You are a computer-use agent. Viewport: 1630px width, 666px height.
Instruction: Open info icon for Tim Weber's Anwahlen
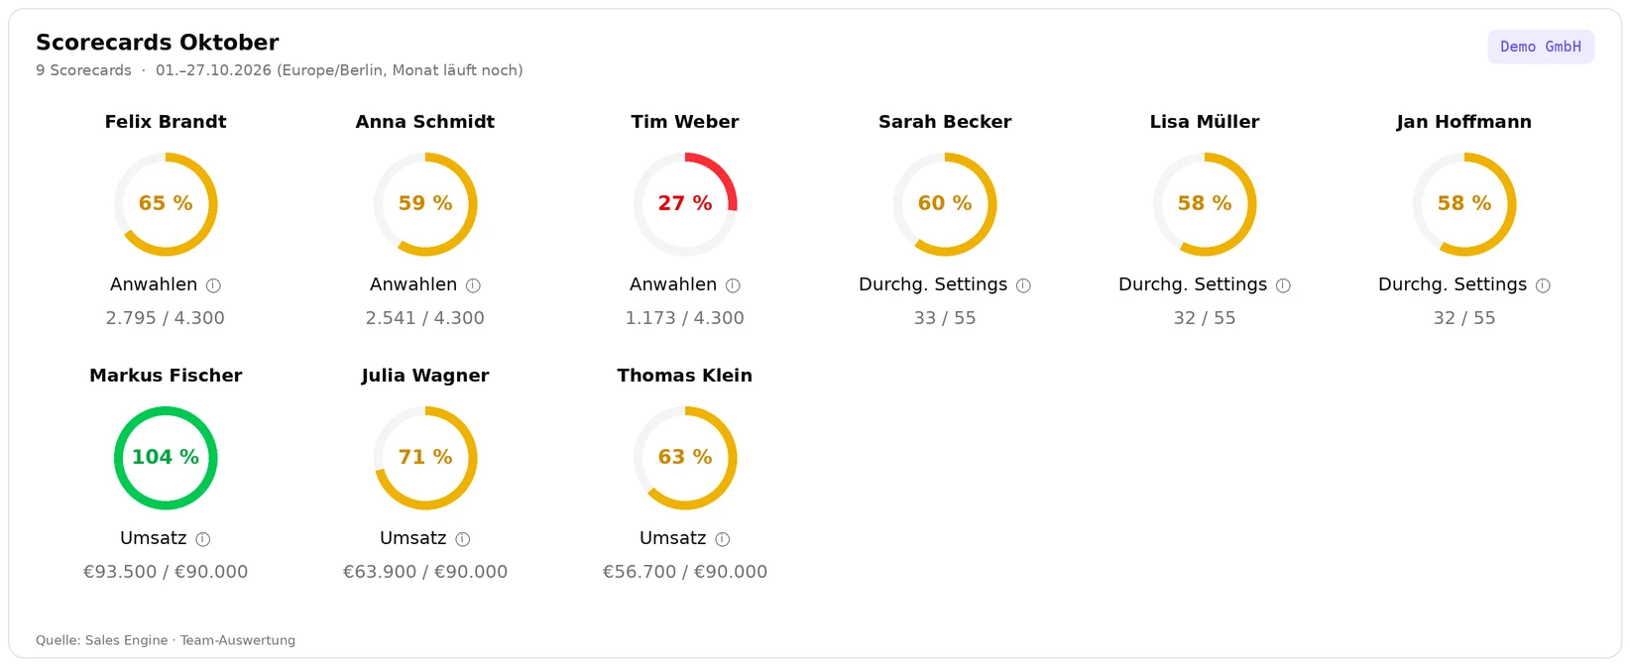[733, 285]
